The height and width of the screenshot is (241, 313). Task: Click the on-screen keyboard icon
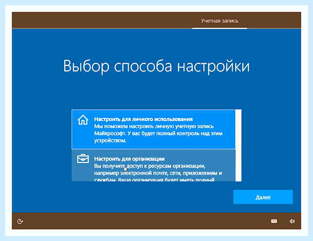[274, 221]
